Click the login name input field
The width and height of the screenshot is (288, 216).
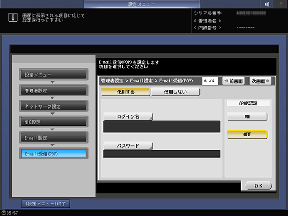coord(162,127)
